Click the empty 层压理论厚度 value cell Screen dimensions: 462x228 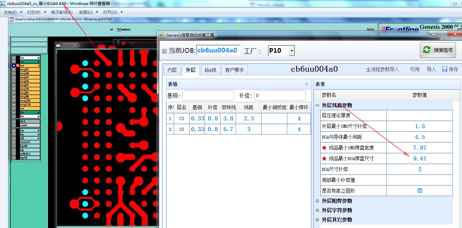click(x=420, y=115)
